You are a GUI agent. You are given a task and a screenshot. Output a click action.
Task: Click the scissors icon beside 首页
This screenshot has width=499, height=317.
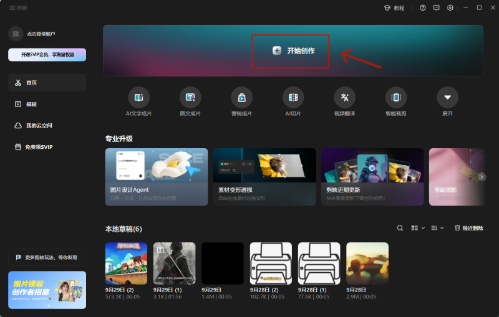pos(18,83)
